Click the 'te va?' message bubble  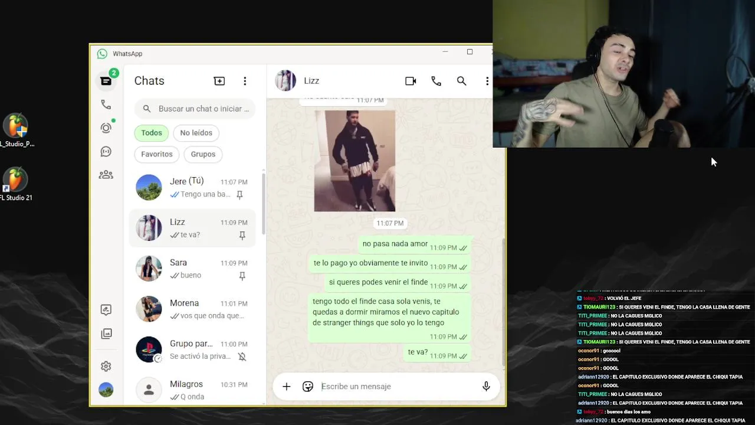[436, 353]
